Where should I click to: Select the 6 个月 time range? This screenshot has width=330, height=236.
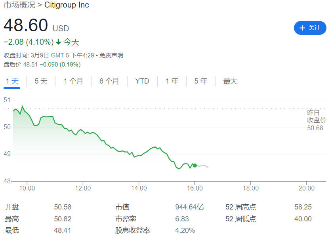click(109, 81)
